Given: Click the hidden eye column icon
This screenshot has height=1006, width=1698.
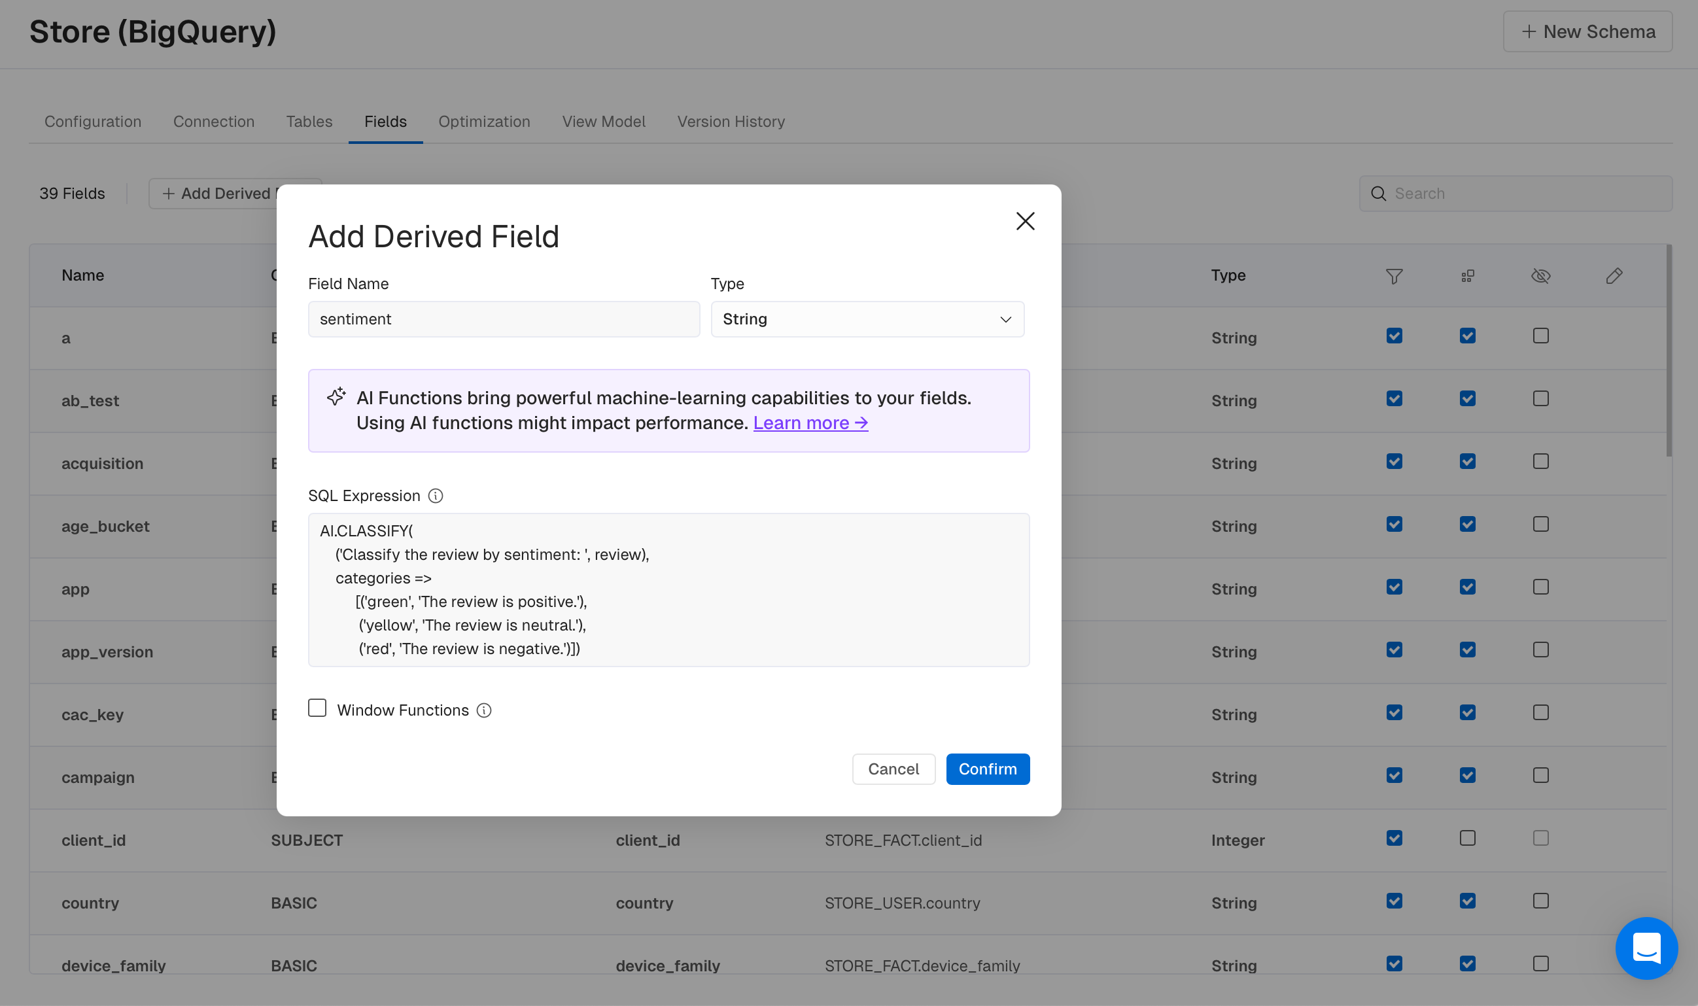Looking at the screenshot, I should 1540,276.
